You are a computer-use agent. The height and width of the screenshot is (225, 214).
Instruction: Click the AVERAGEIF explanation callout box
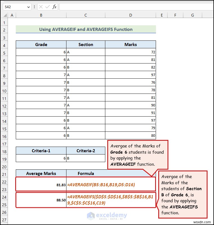pos(138,155)
